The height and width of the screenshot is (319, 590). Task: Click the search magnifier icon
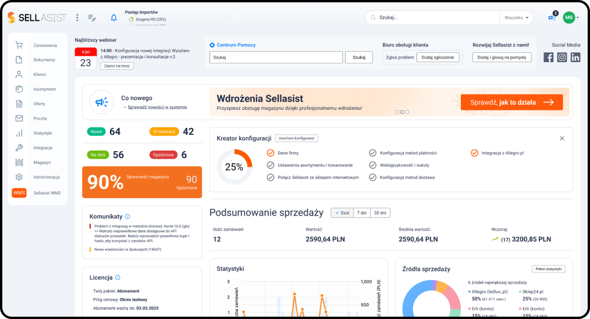(373, 17)
